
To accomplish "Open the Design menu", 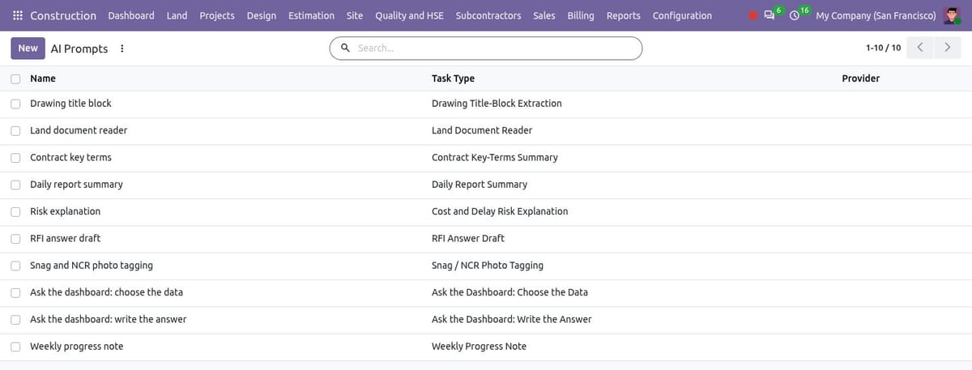I will pyautogui.click(x=262, y=15).
